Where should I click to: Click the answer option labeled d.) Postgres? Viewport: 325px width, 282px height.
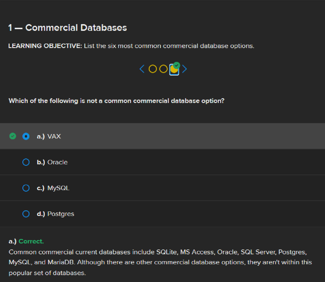[56, 214]
